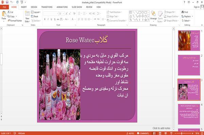Click Clear All Formatting icon
This screenshot has height=135, width=204.
tap(74, 14)
